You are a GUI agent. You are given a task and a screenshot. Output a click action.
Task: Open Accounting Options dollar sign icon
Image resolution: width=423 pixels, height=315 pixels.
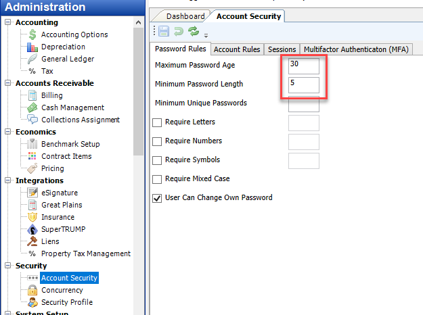32,34
